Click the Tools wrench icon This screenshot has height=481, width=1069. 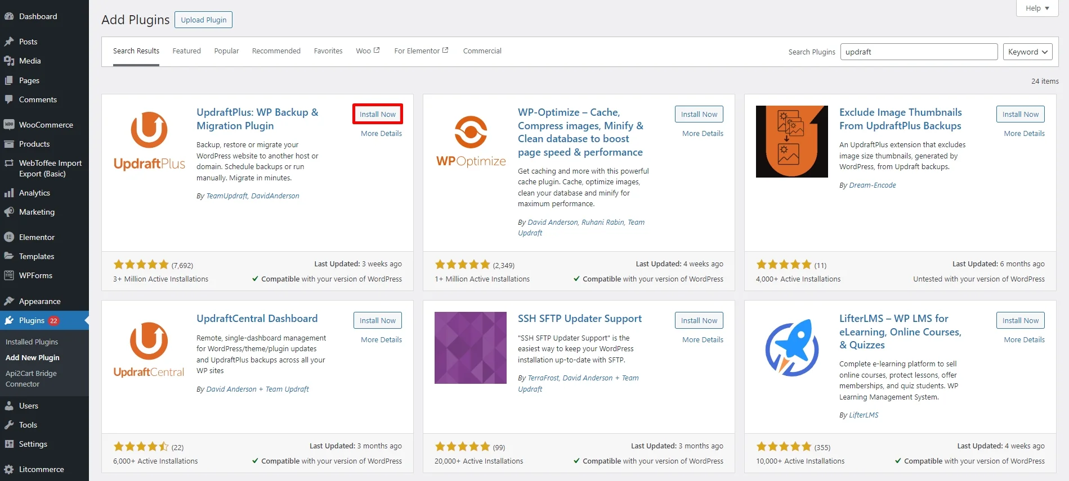9,425
